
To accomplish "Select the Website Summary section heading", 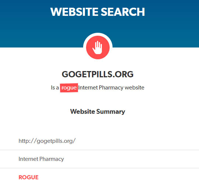I will 97,112.
